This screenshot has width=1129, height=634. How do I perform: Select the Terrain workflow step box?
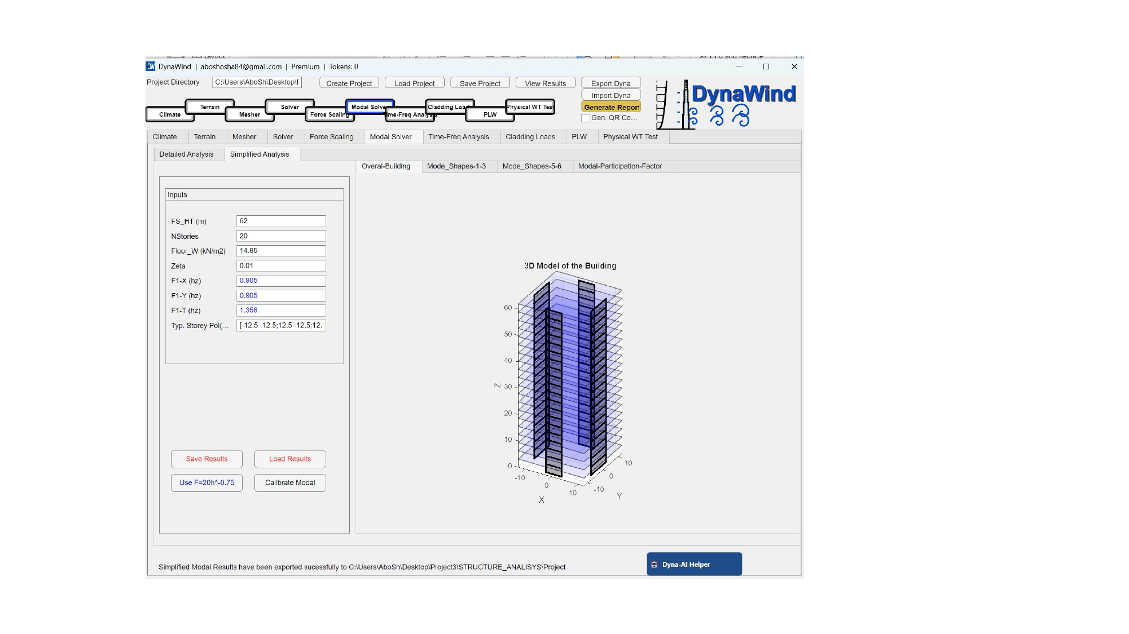pyautogui.click(x=210, y=107)
